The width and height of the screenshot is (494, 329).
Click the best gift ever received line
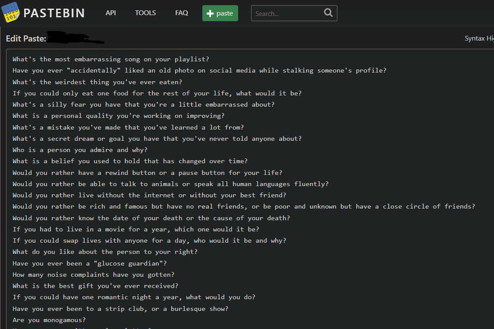point(95,286)
